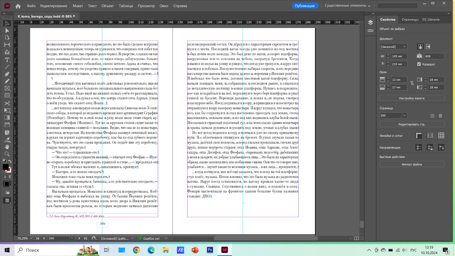Click the delete page trash icon
This screenshot has height=256, width=455.
pos(440,116)
